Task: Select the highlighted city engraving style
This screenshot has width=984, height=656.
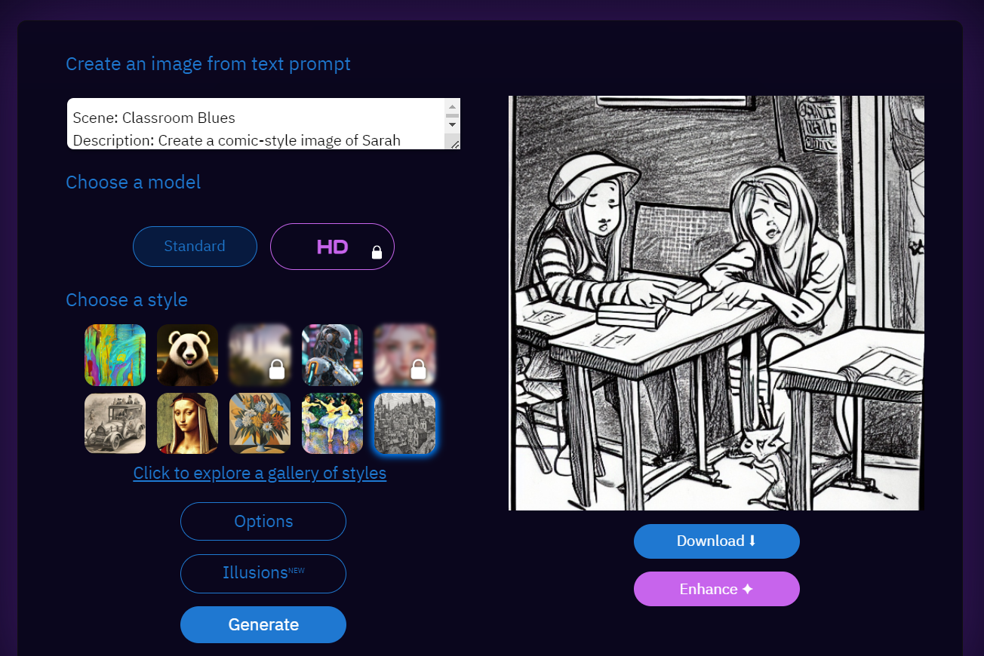Action: 404,423
